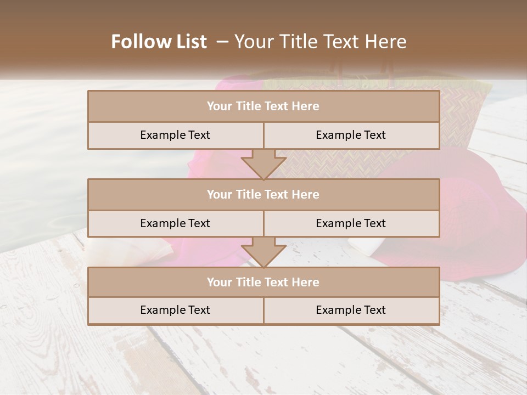Screen dimensions: 527x395
Task: Click the left Example Text cell in second block
Action: (x=176, y=224)
